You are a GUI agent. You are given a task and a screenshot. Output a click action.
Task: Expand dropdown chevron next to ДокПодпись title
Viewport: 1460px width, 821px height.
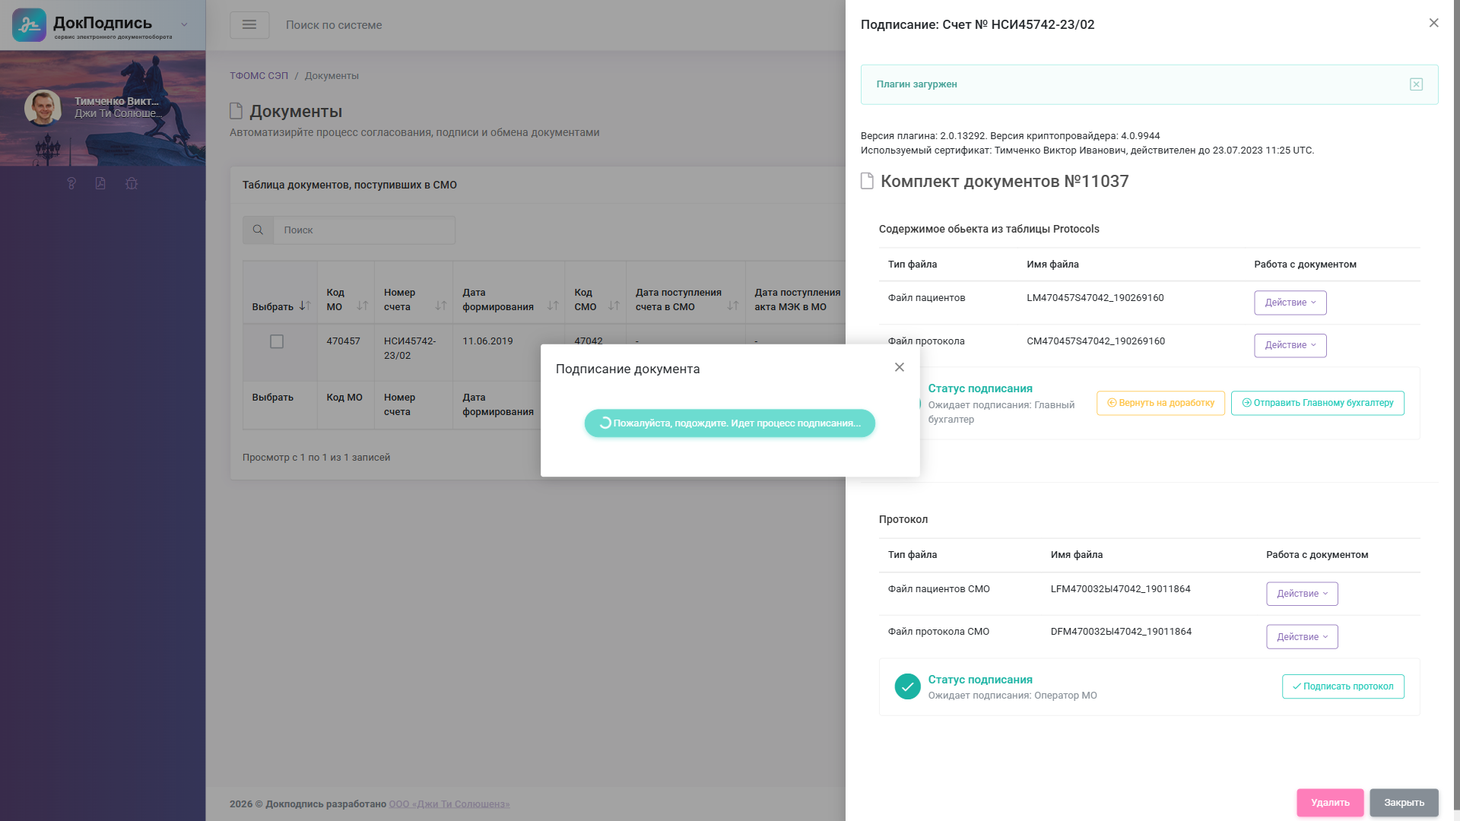pyautogui.click(x=184, y=25)
